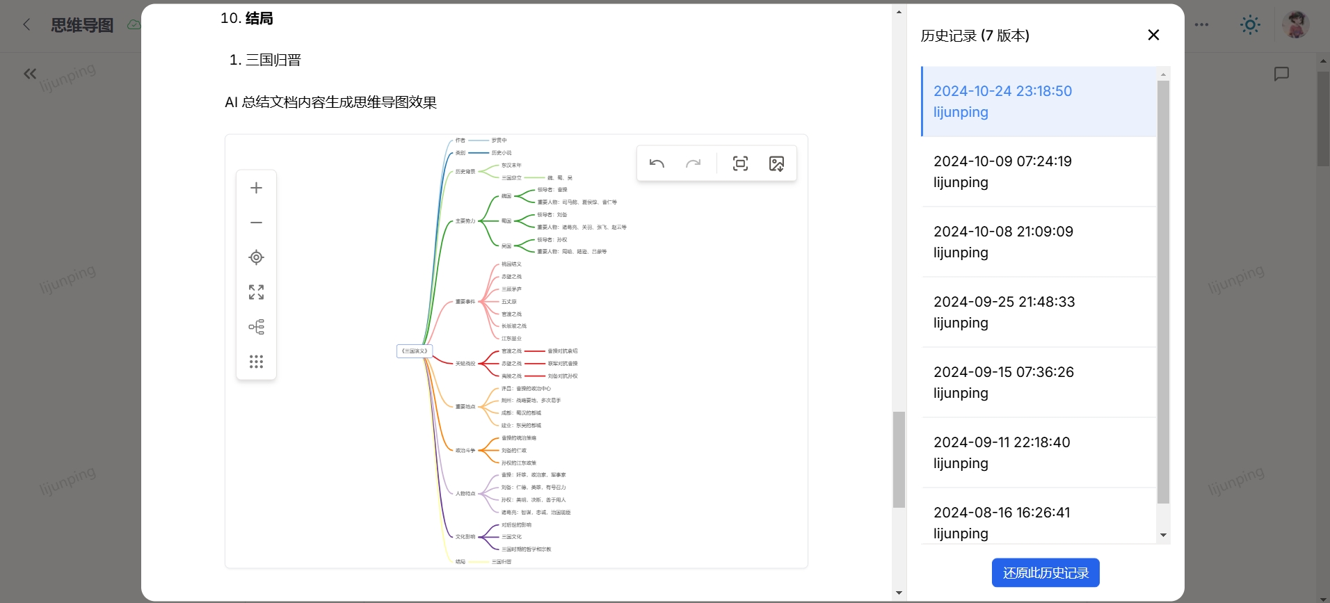Screen dimensions: 1330x603
Task: Open the comments panel icon
Action: (1281, 74)
